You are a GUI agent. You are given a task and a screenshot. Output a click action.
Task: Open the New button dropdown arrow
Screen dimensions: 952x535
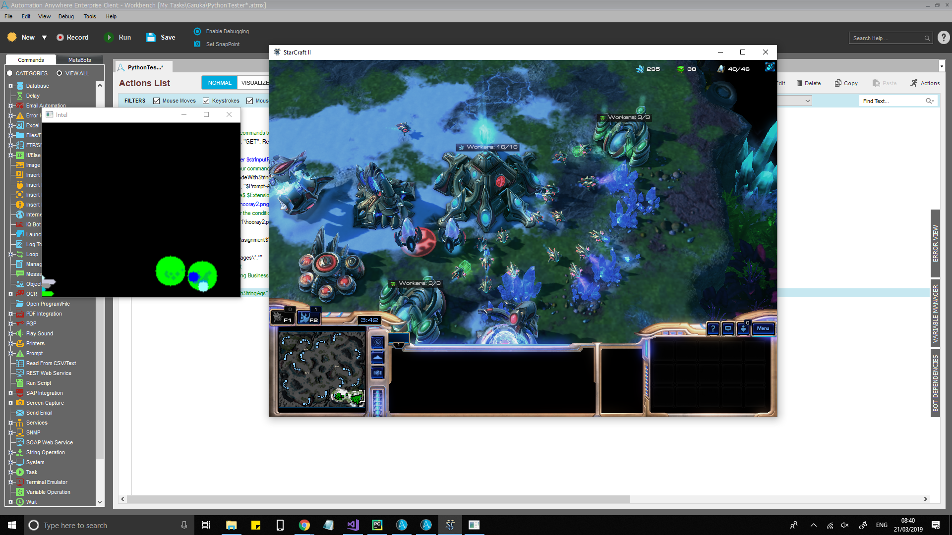(x=44, y=38)
